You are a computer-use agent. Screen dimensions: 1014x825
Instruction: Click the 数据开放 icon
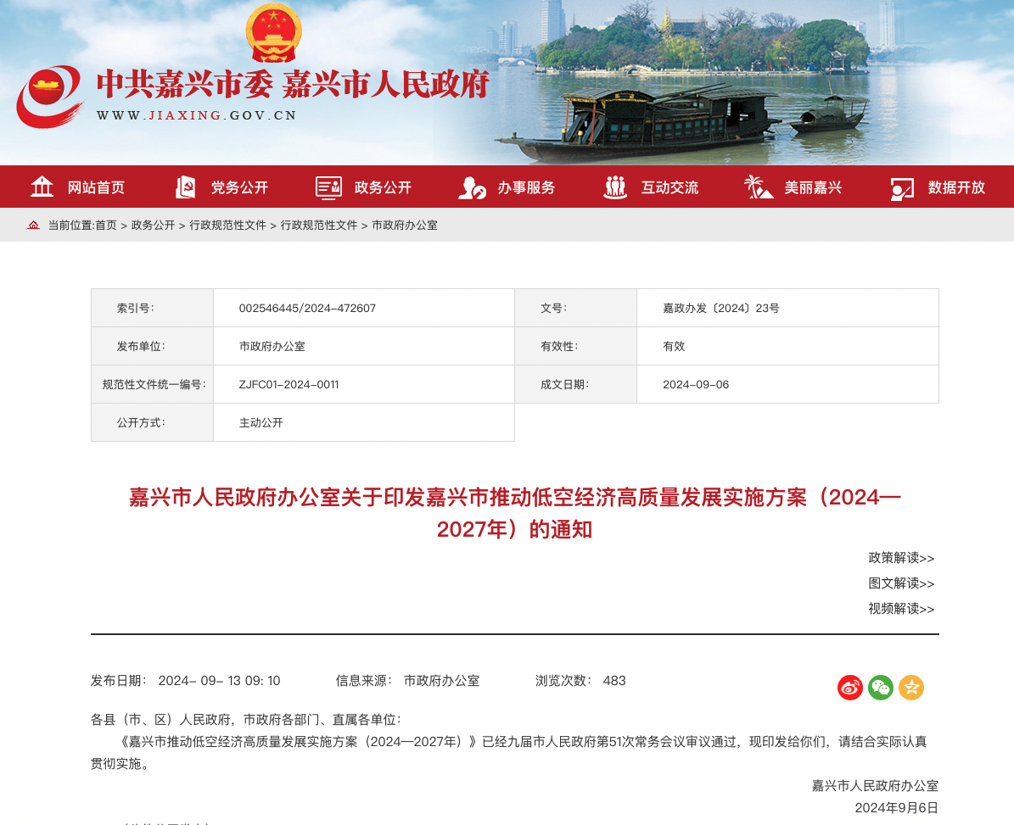(902, 187)
